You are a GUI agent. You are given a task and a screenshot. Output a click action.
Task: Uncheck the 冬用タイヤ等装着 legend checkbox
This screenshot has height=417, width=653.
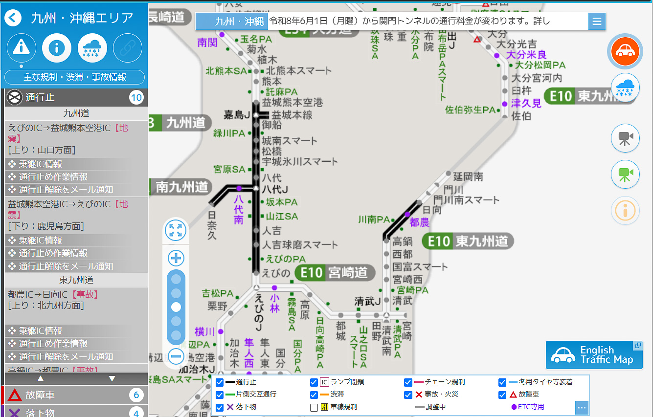click(502, 382)
